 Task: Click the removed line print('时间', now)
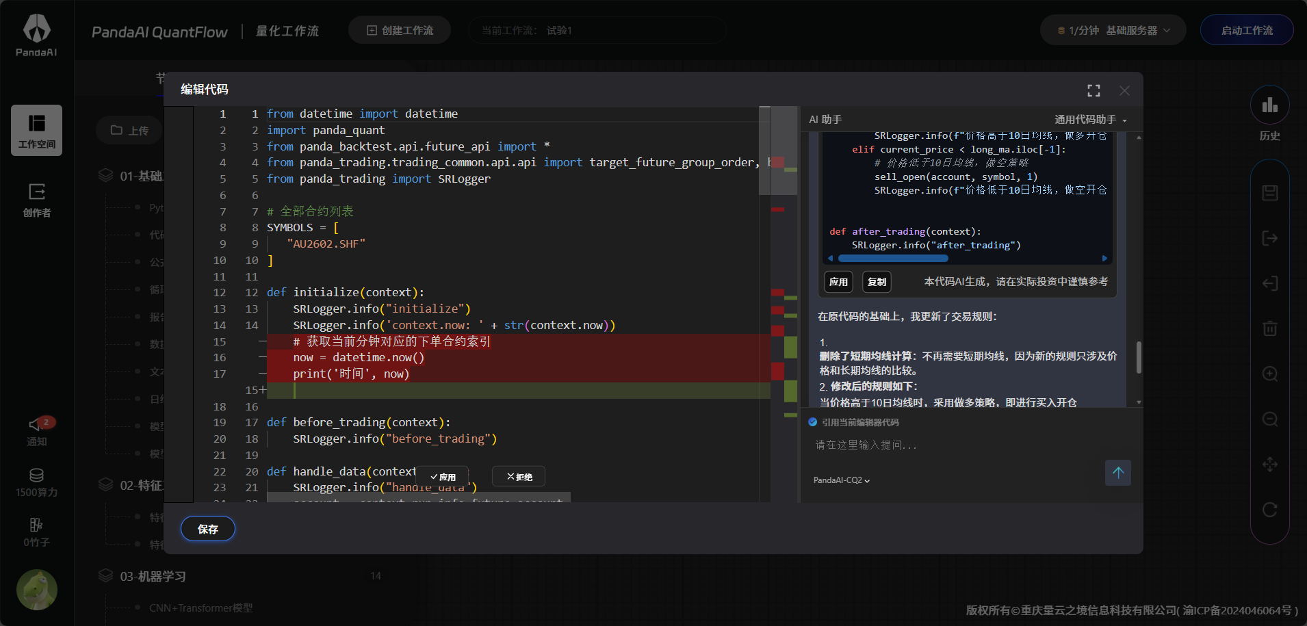(351, 374)
